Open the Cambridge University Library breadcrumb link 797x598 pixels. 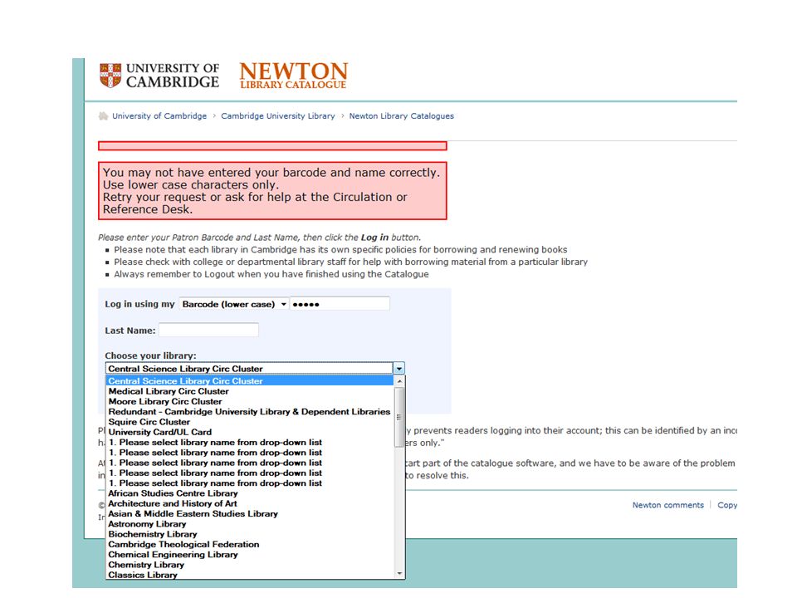[x=278, y=116]
